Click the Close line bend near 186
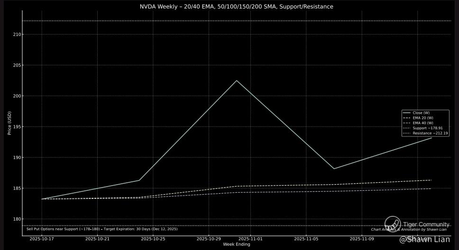 139,180
